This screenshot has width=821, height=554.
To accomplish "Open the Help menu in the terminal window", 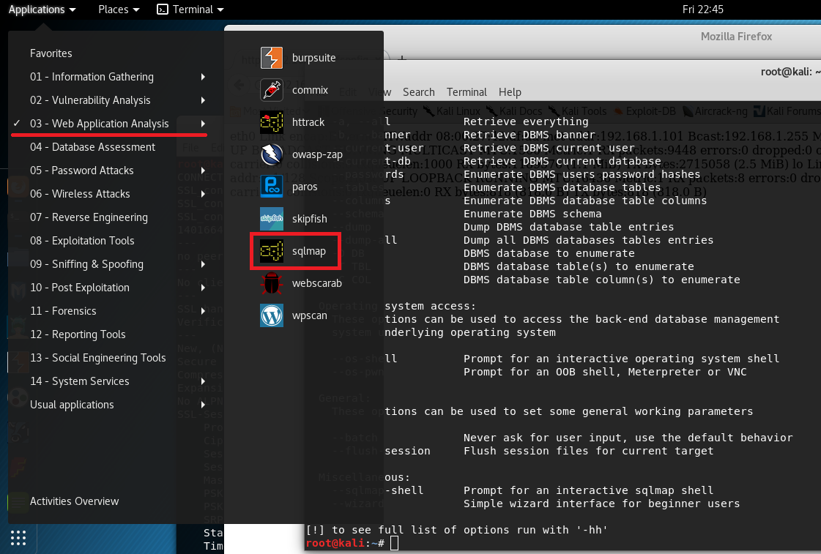I will [510, 92].
